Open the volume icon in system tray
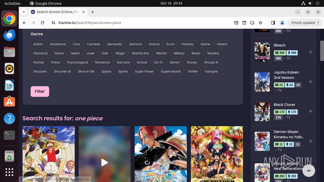Image resolution: width=324 pixels, height=182 pixels. coord(310,3)
